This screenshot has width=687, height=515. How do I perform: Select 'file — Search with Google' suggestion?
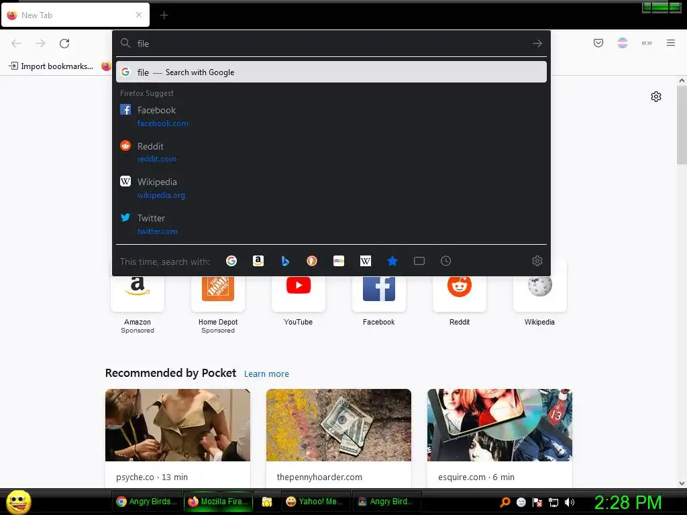tap(331, 72)
